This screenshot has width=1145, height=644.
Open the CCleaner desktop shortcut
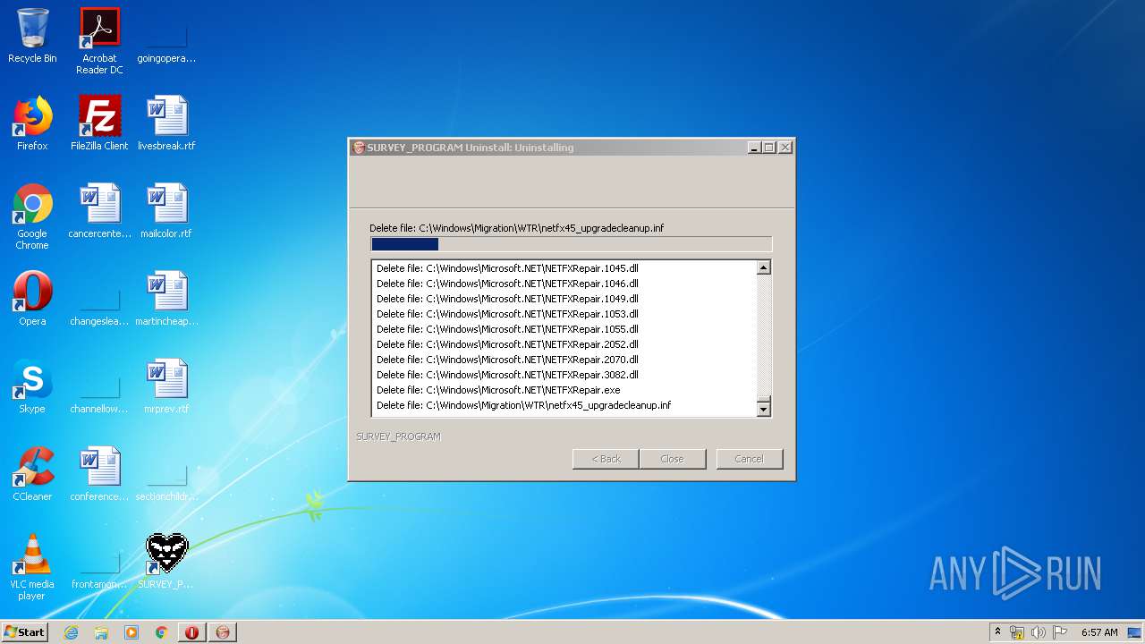(32, 474)
